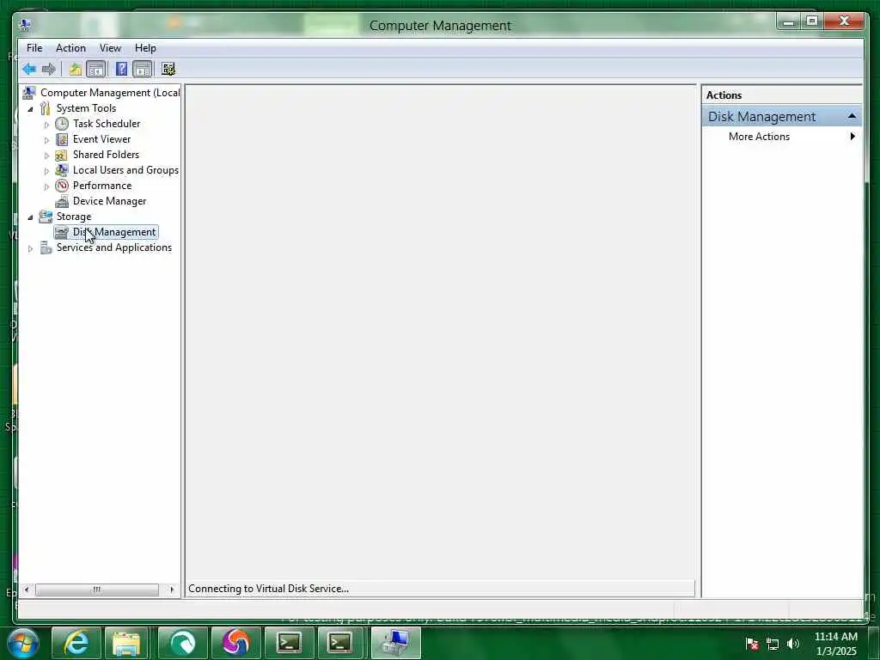The height and width of the screenshot is (660, 880).
Task: Go up one level with the folder icon
Action: 76,69
